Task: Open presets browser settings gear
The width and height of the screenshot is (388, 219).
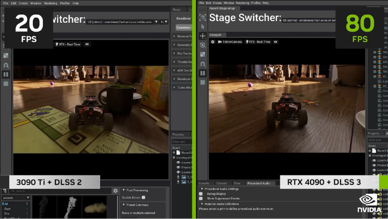Action: pos(116,191)
